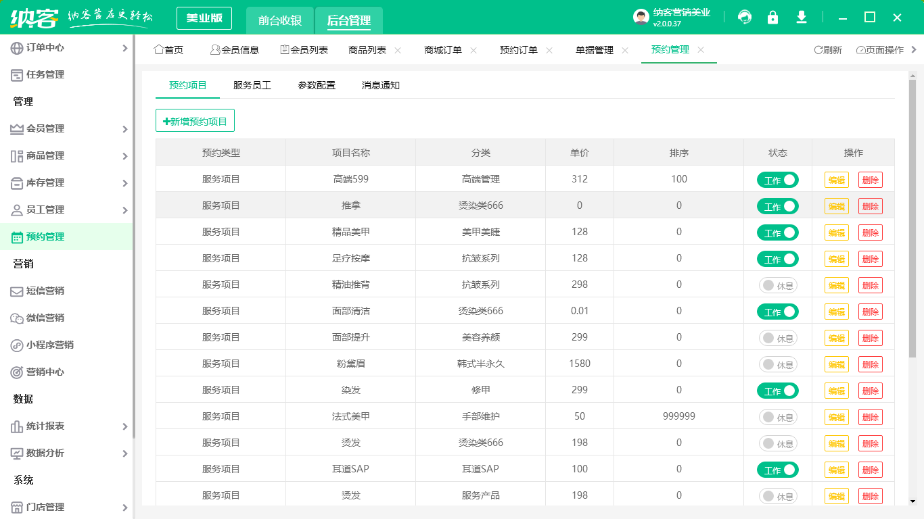Click the scroll down arrow of table

pyautogui.click(x=913, y=501)
